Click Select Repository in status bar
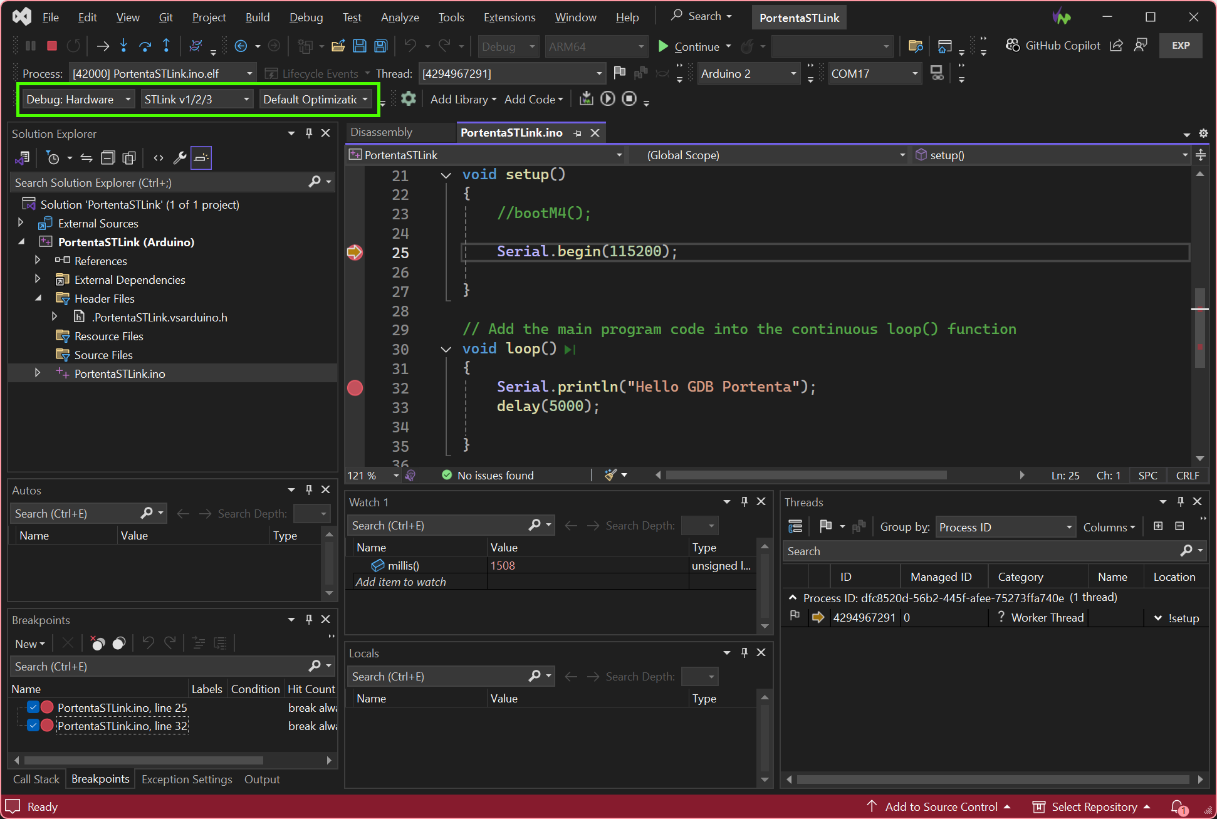 1091,807
